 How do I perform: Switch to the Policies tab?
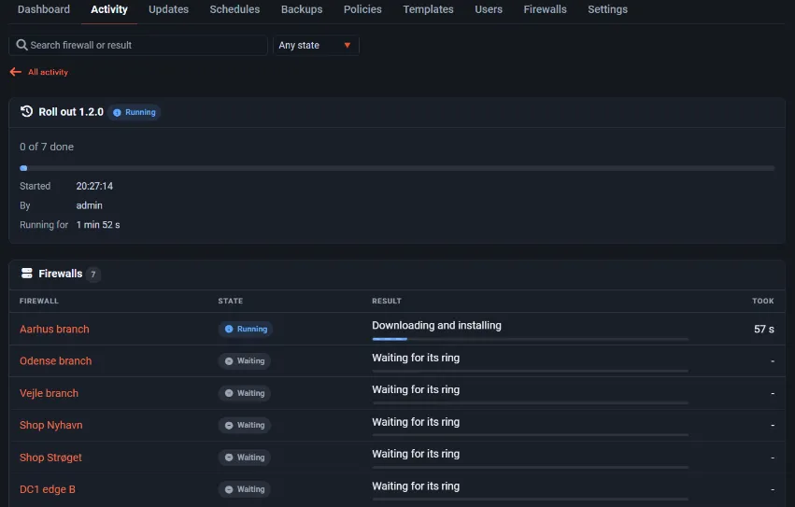[362, 9]
